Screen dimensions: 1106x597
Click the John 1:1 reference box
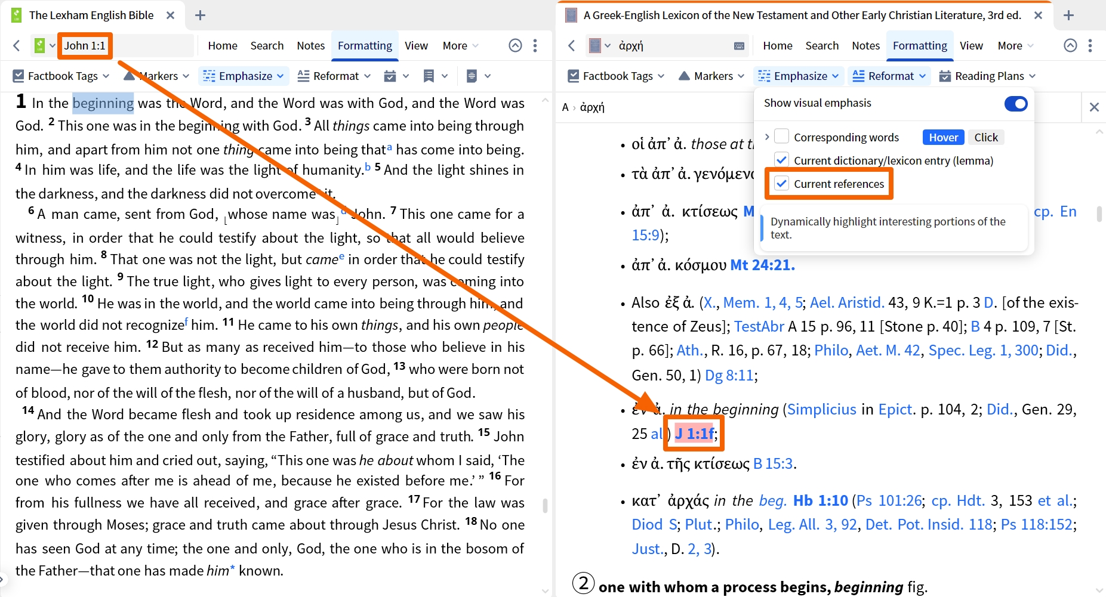point(85,46)
